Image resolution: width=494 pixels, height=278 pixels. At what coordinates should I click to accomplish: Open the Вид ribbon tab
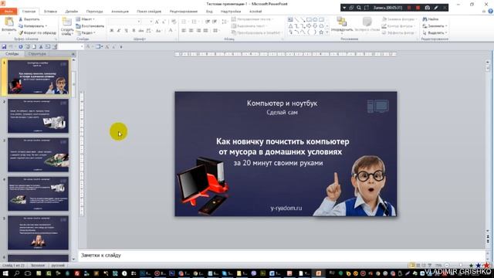click(209, 12)
